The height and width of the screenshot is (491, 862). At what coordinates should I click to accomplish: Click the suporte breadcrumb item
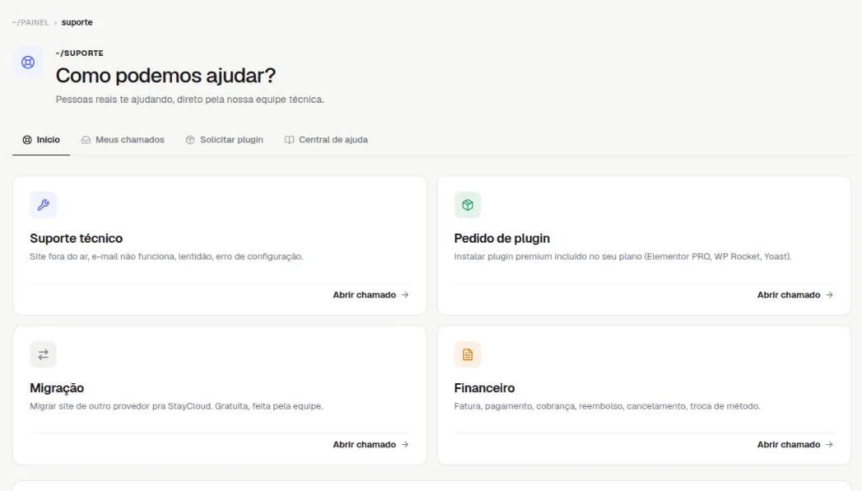coord(77,22)
